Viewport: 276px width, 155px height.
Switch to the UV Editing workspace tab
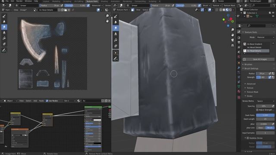[x=78, y=1]
